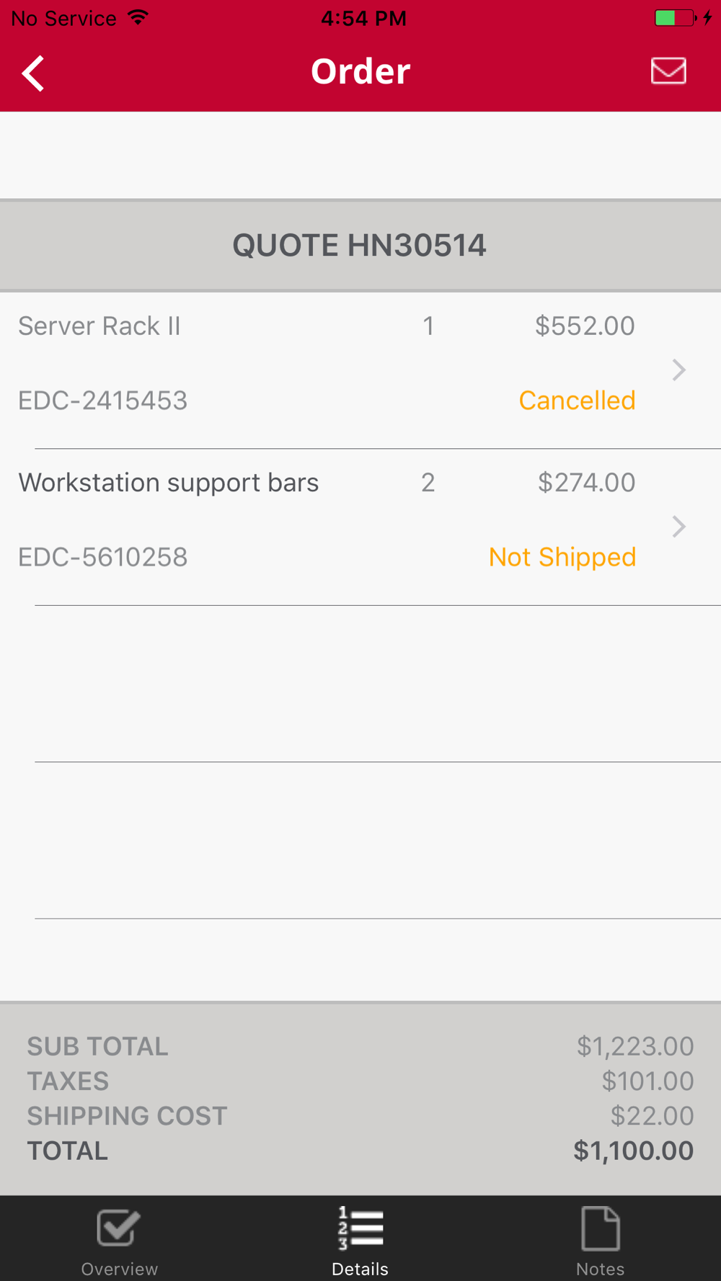The width and height of the screenshot is (721, 1281).
Task: Tap the Wi-Fi status icon
Action: click(x=138, y=17)
